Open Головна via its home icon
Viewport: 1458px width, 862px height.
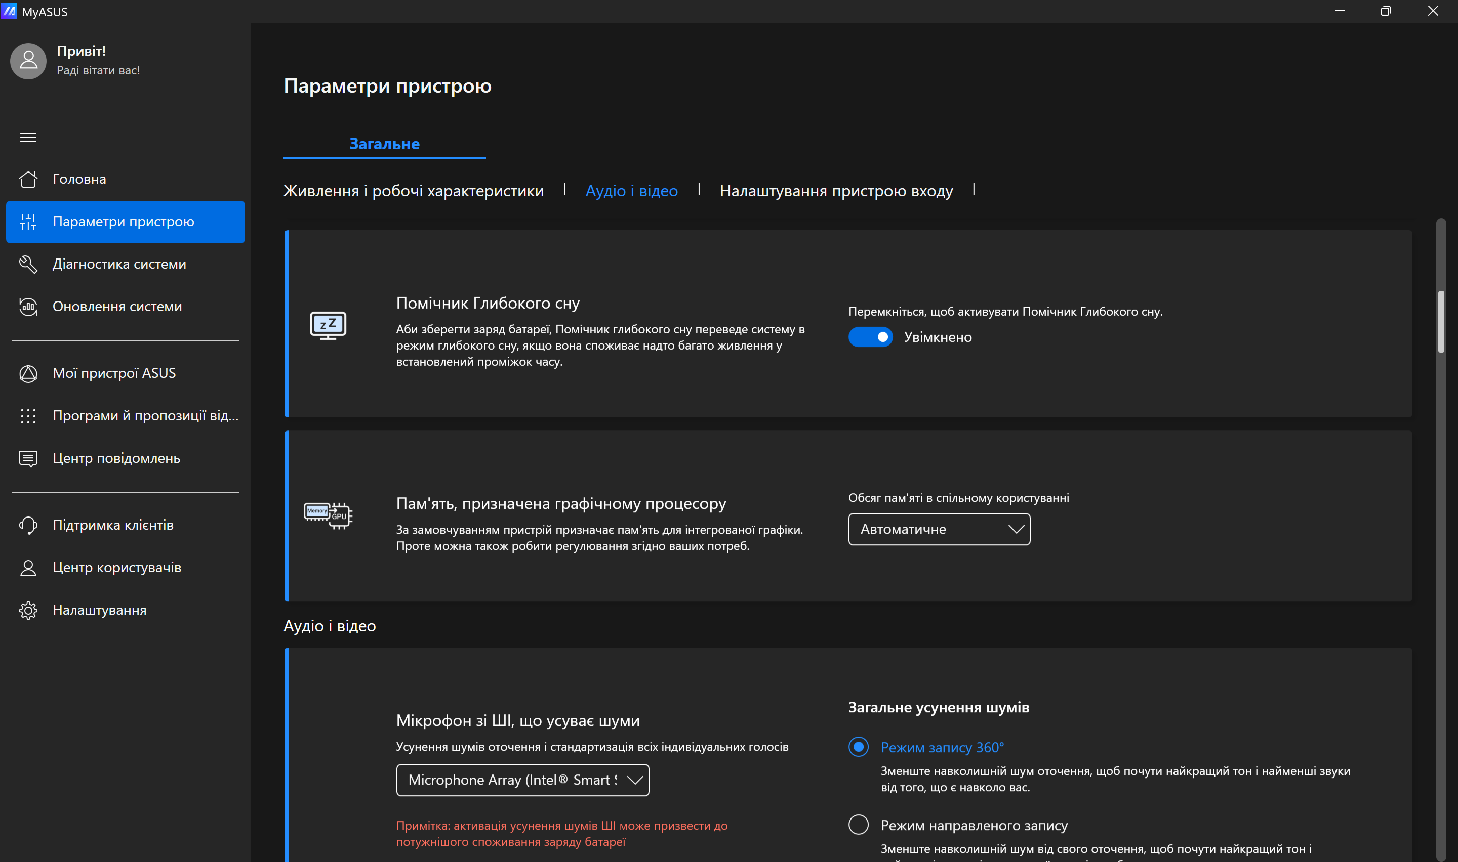[28, 179]
